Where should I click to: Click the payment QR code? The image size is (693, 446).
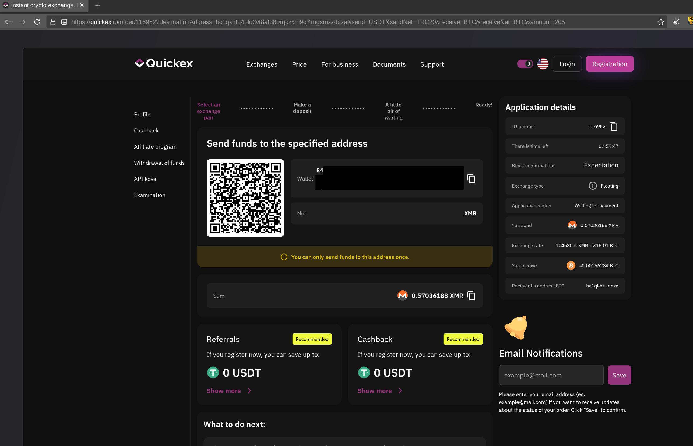click(x=245, y=198)
